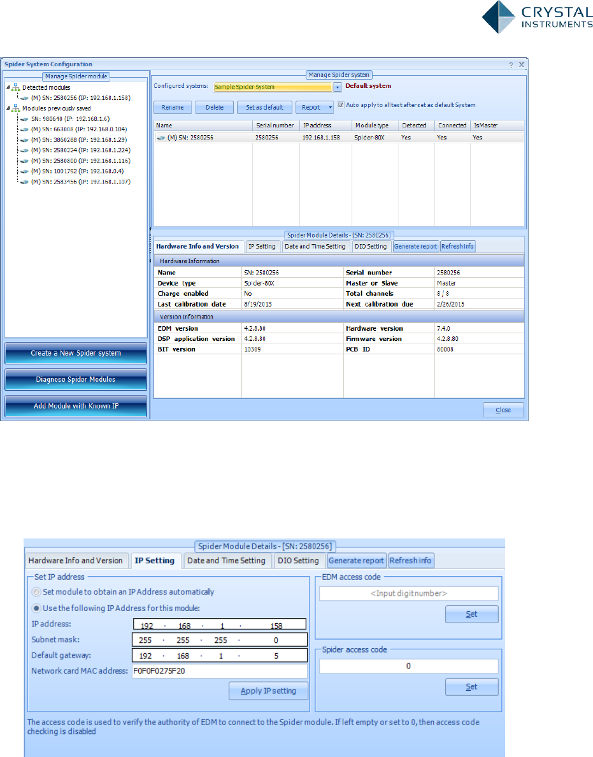Viewport: 593px width, 757px height.
Task: Click the Rename button
Action: (173, 107)
